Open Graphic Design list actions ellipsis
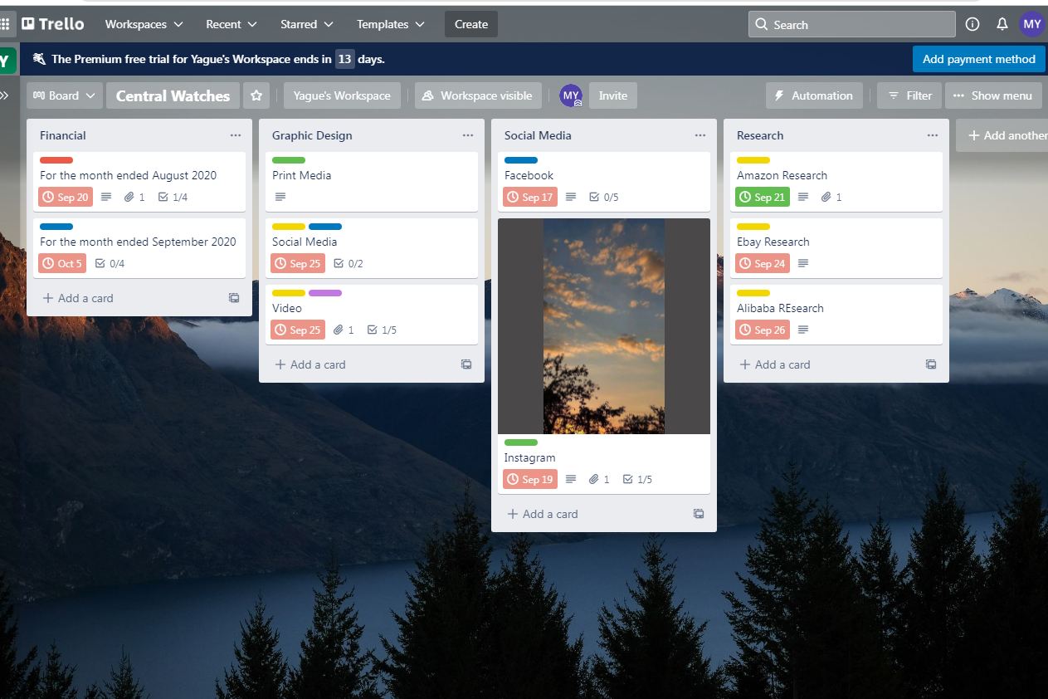Screen dimensions: 1048x699 coord(468,135)
